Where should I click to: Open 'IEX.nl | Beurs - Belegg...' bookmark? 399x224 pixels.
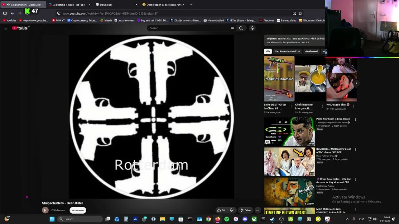(241, 21)
